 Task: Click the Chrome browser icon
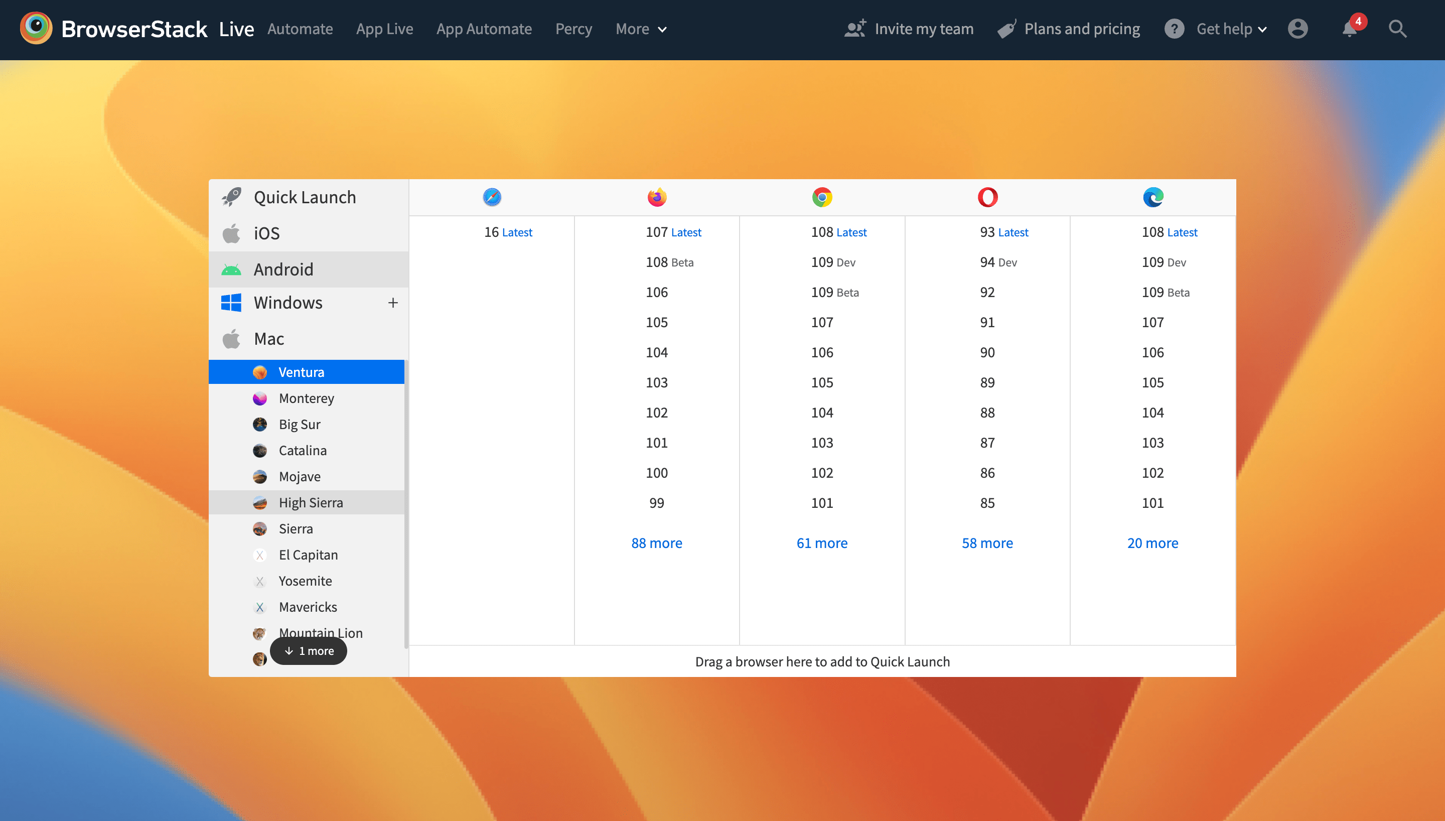click(x=822, y=197)
